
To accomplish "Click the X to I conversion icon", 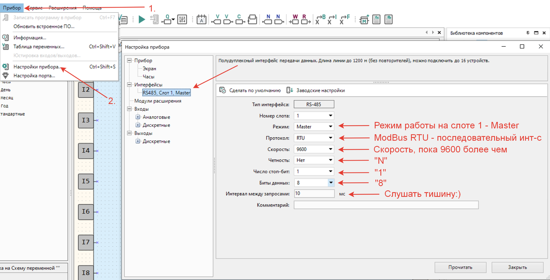I will (x=333, y=19).
